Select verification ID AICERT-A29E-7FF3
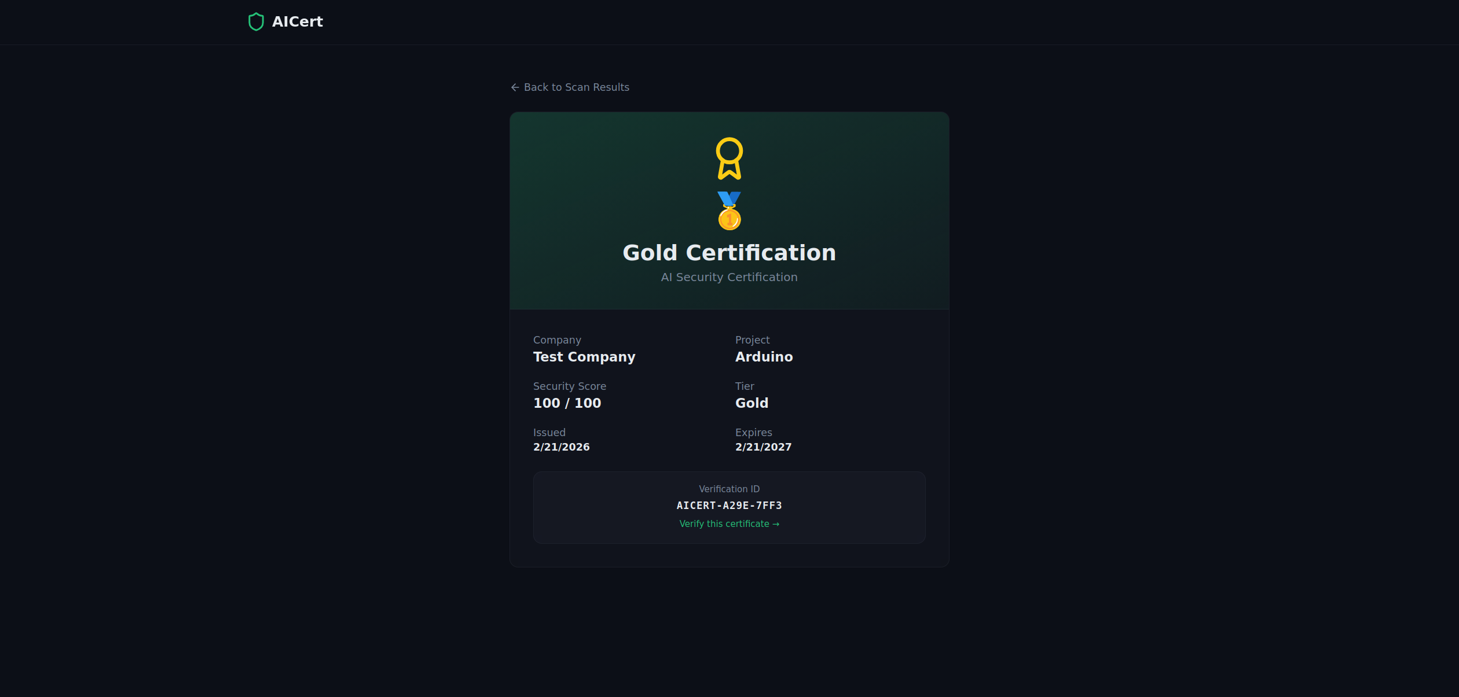 pos(729,506)
